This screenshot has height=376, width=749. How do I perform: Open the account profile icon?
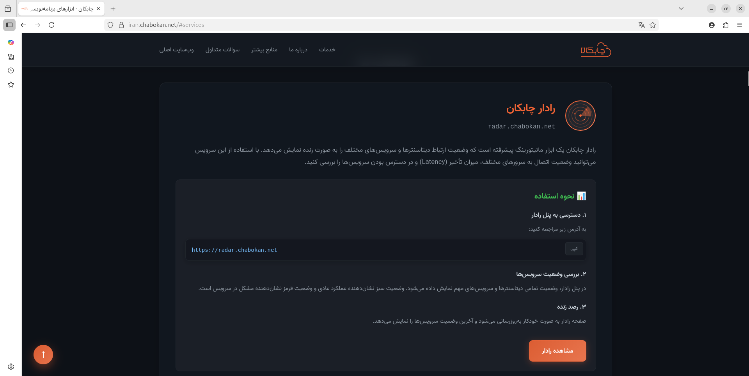tap(712, 25)
